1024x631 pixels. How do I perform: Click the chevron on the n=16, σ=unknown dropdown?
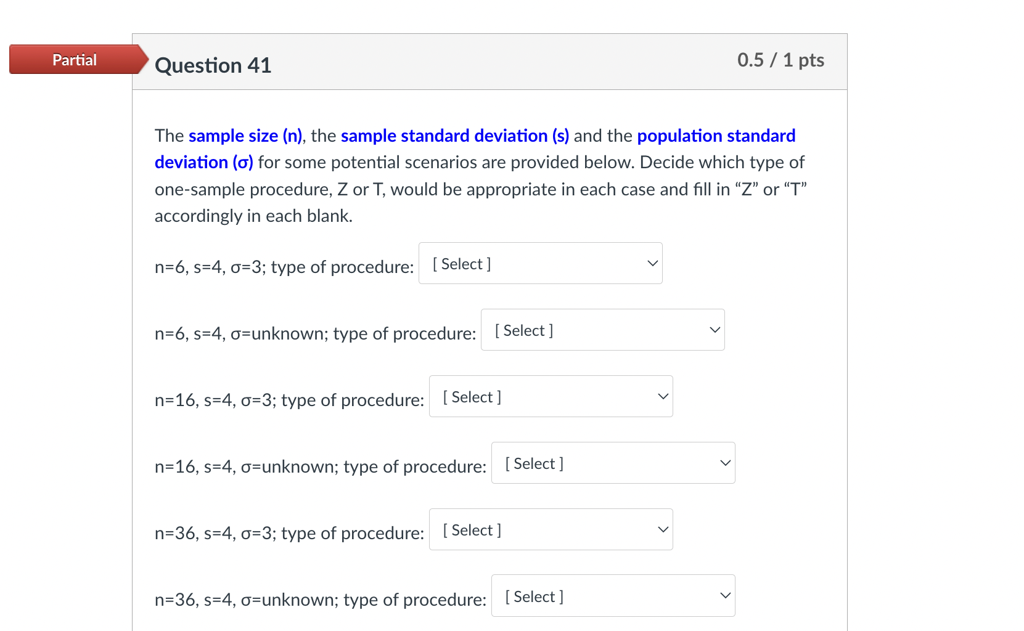[724, 463]
